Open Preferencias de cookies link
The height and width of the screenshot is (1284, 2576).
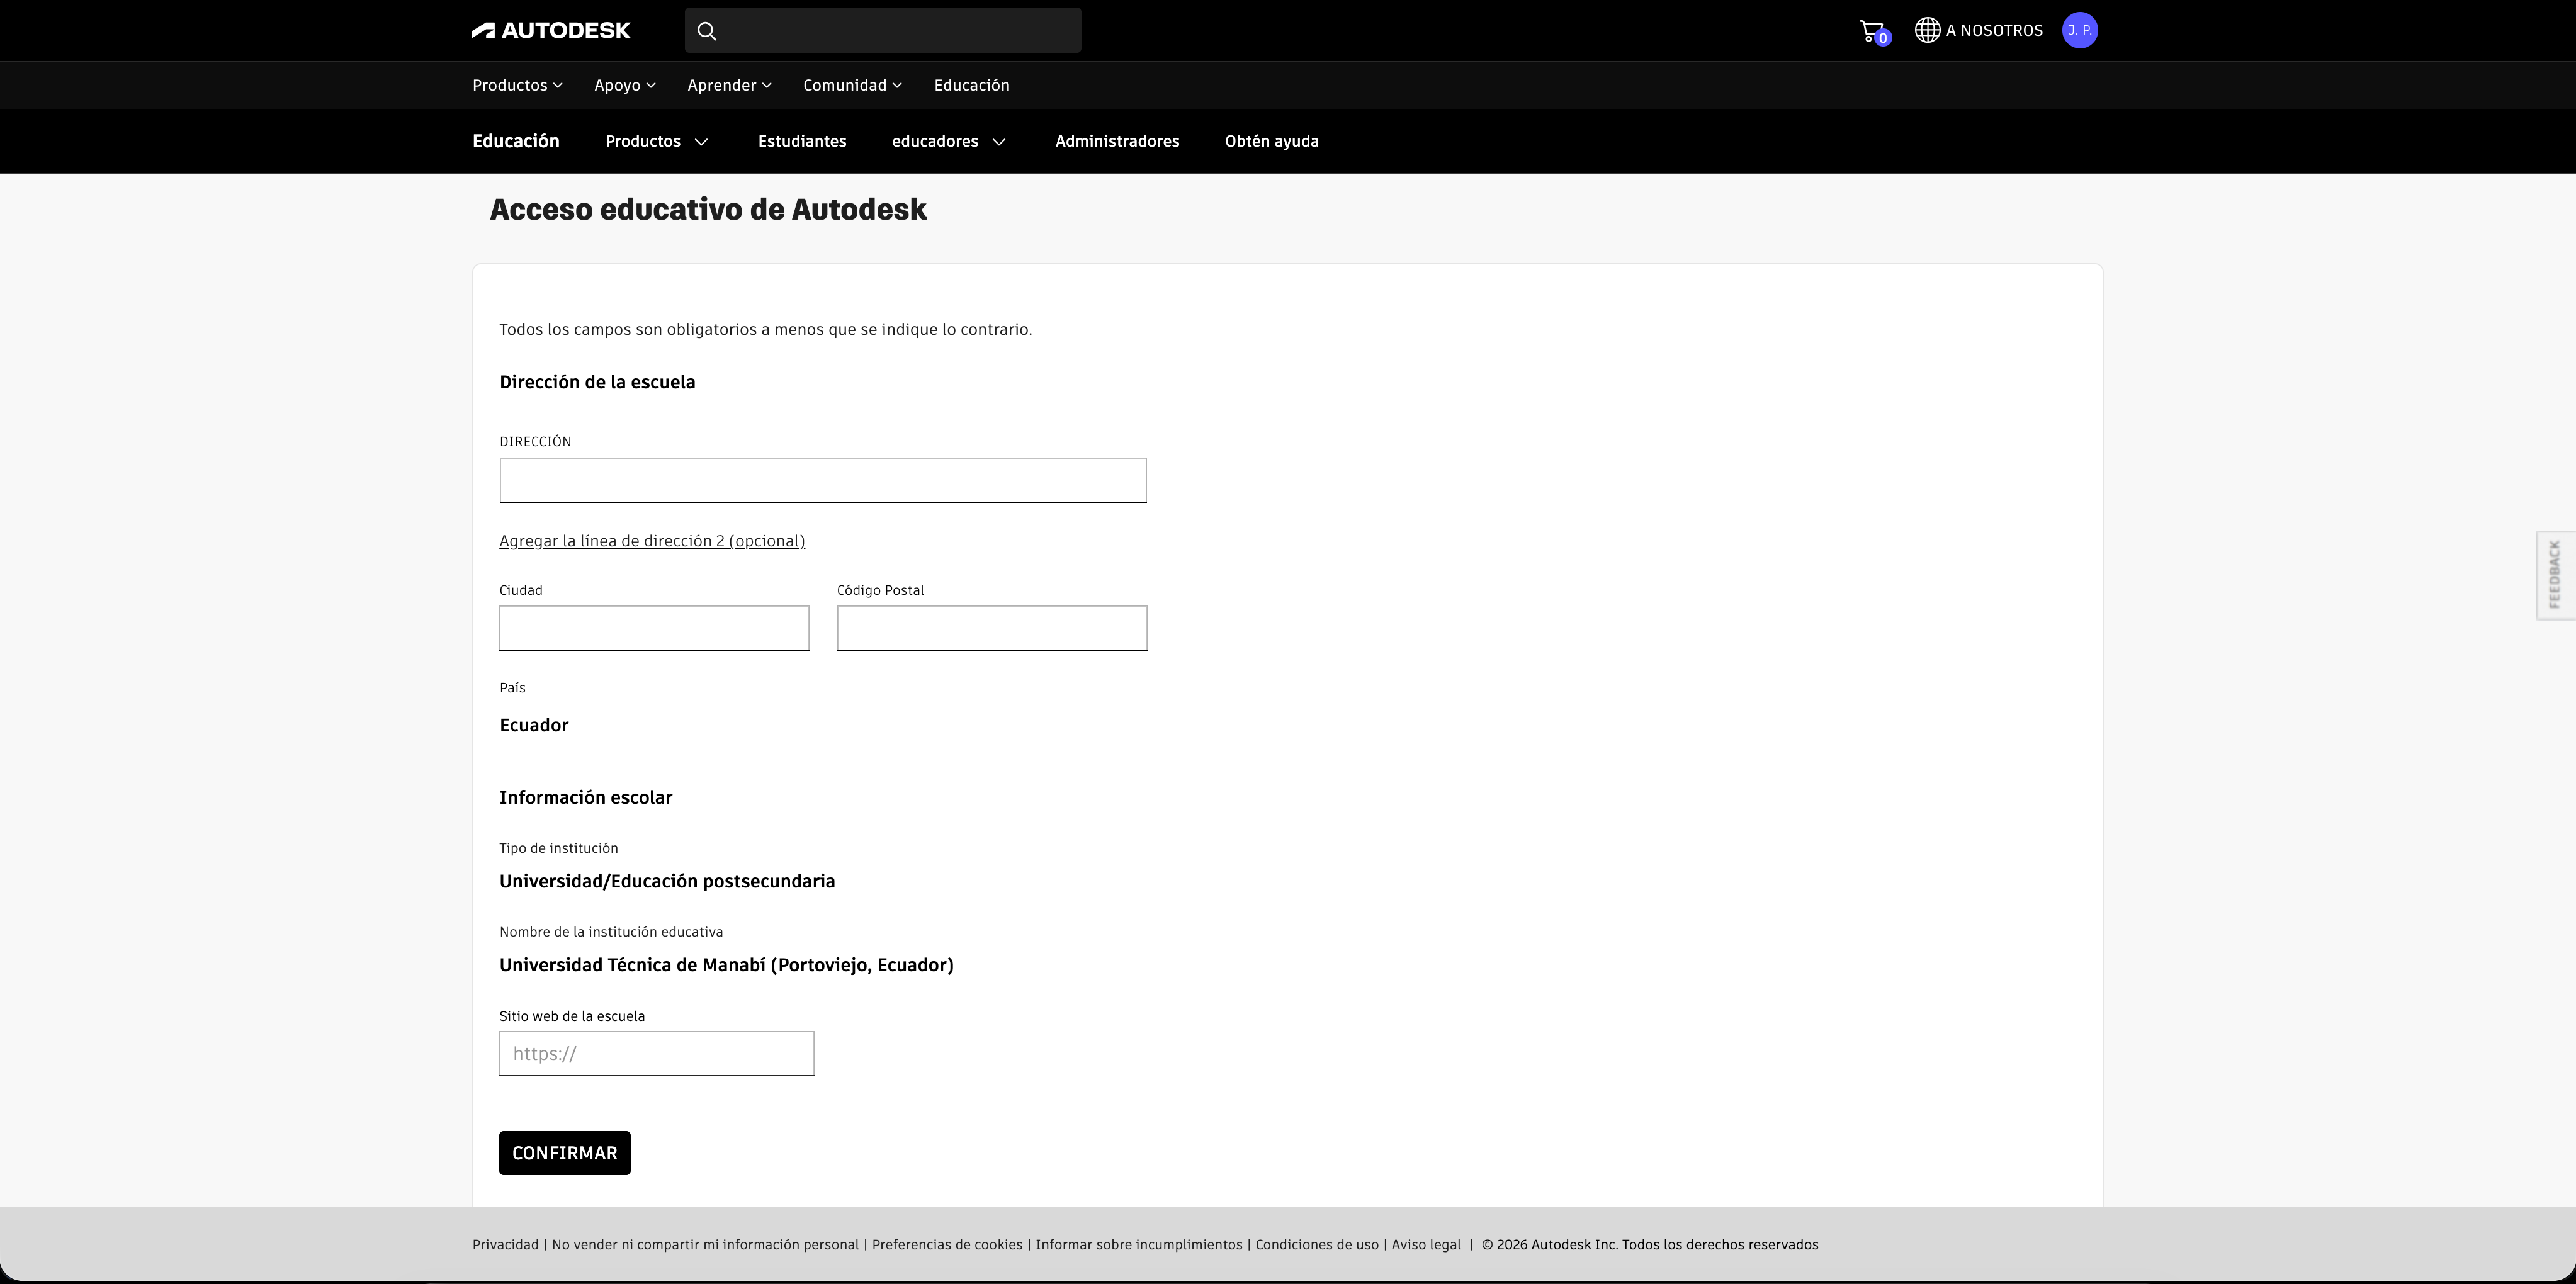[947, 1245]
